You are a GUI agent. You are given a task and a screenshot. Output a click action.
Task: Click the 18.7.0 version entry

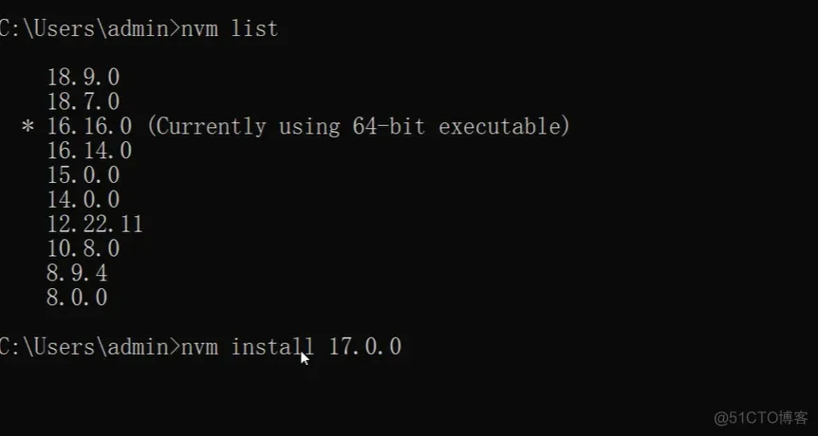pyautogui.click(x=84, y=101)
